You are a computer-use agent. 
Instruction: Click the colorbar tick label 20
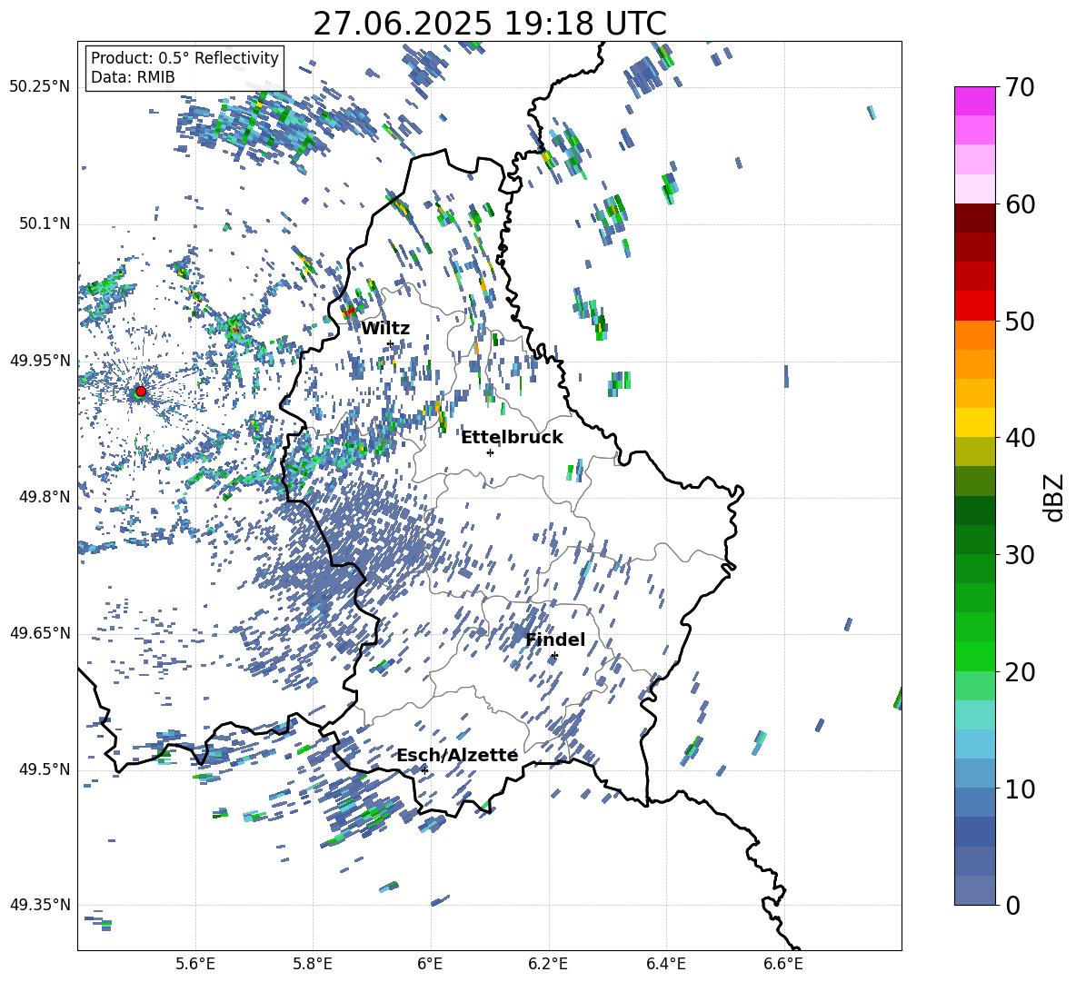[x=1021, y=672]
